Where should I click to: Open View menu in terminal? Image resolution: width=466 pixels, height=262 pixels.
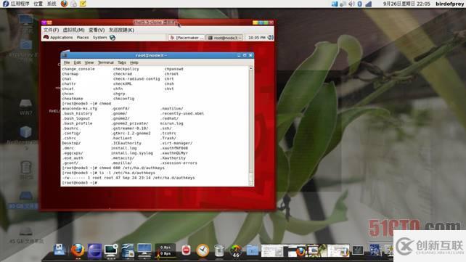tap(89, 62)
